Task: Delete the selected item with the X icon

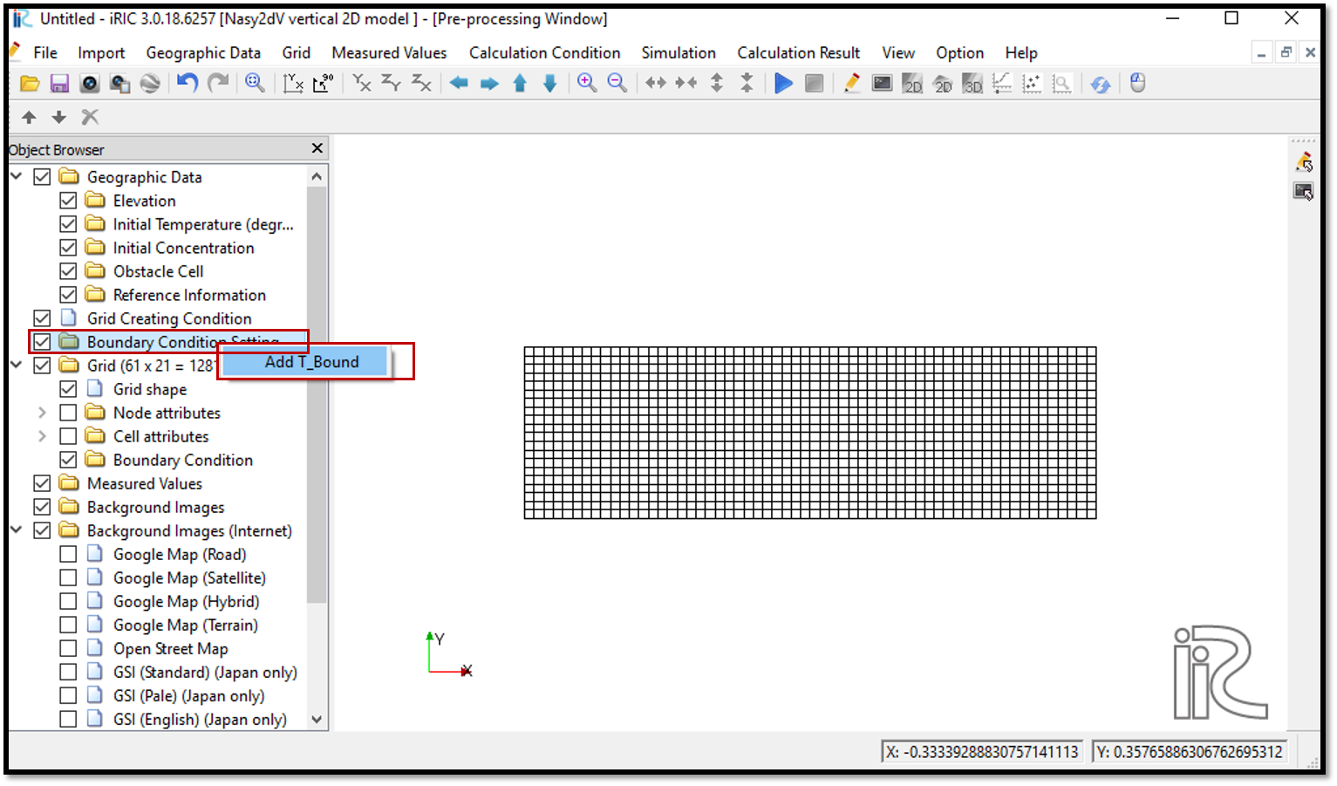Action: [x=90, y=117]
